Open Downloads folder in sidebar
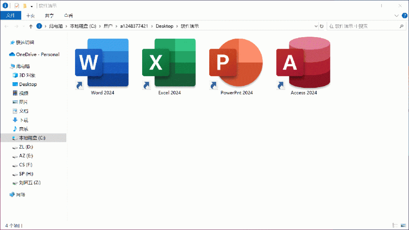The height and width of the screenshot is (230, 409). 24,120
